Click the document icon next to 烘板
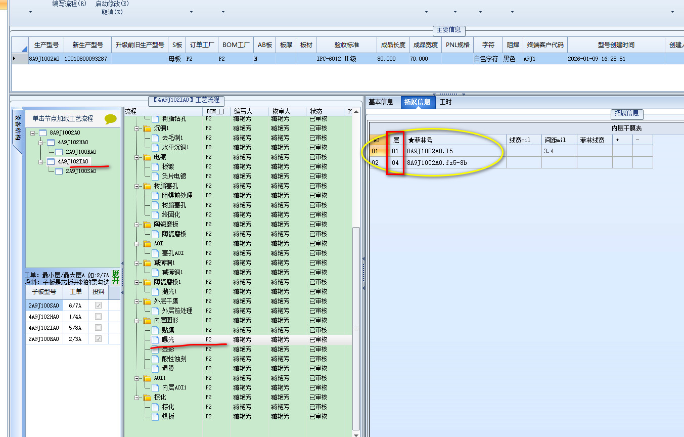Screen dimensions: 684x437 155,417
